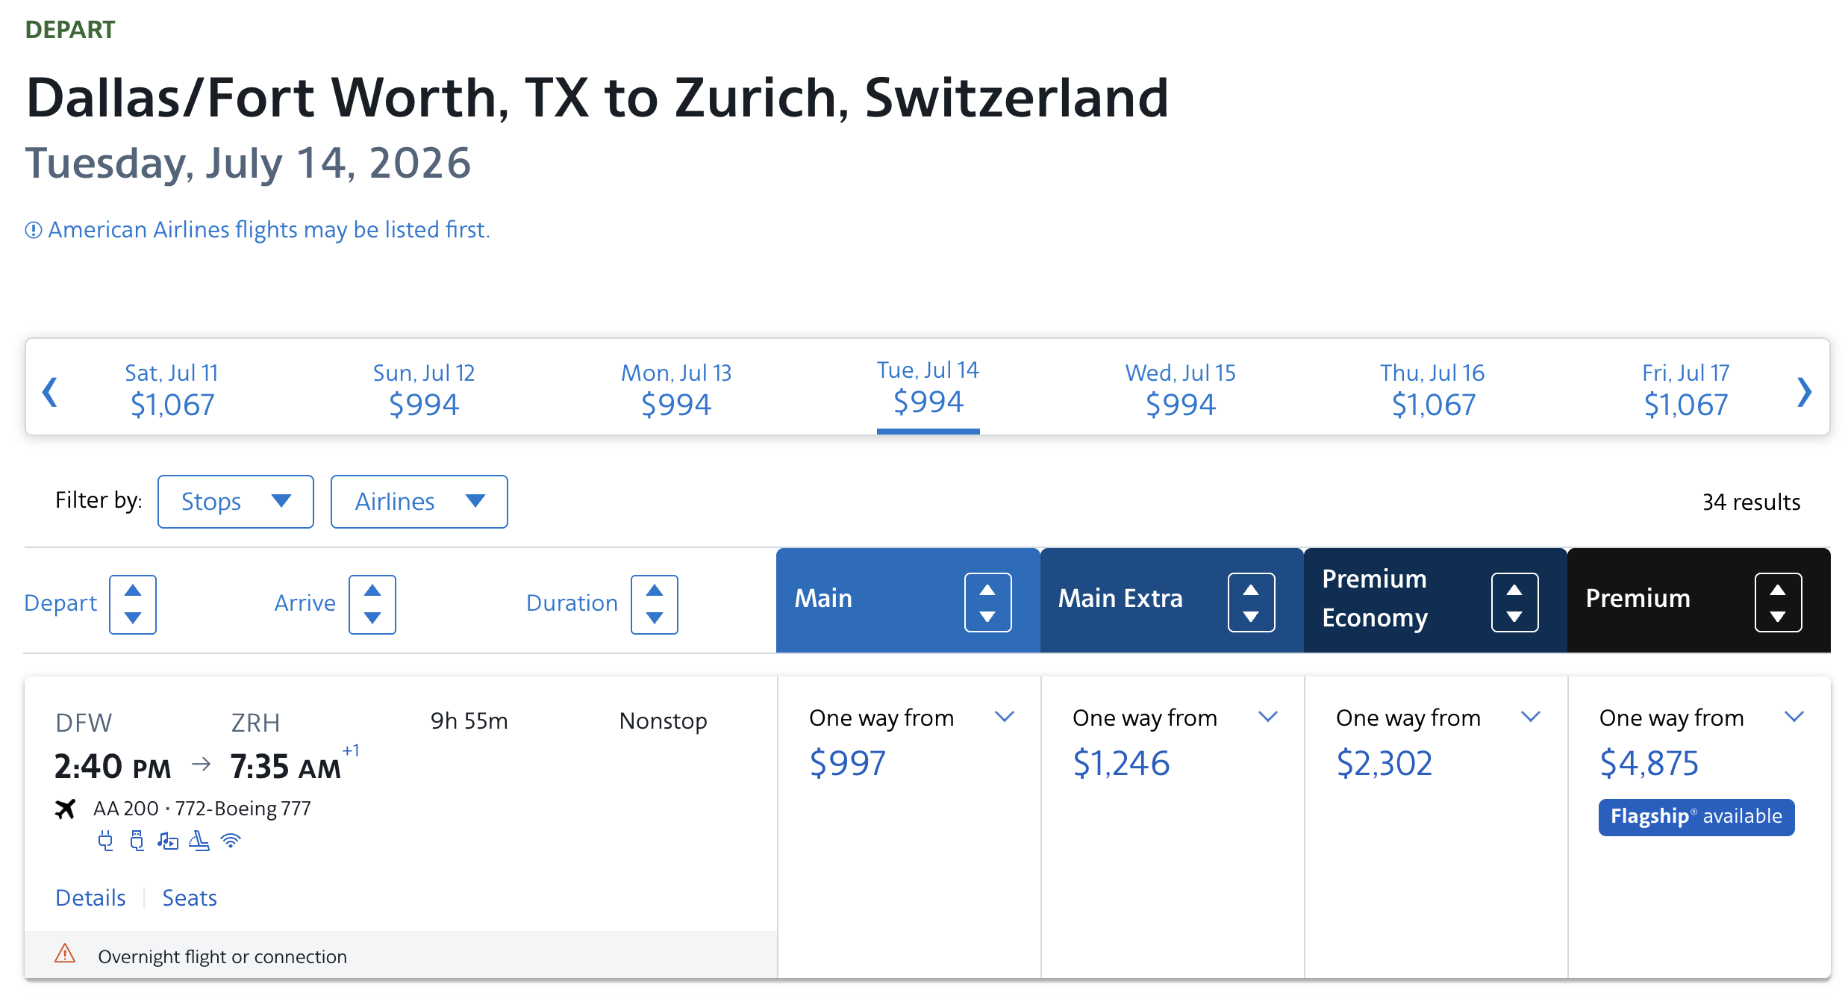Screen dimensions: 1848x996
Task: Open the Airlines filter dropdown
Action: [x=419, y=502]
